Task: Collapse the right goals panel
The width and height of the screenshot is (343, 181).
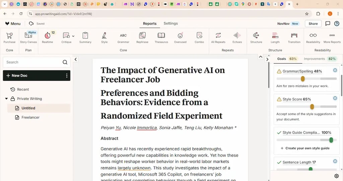Action: 267,59
